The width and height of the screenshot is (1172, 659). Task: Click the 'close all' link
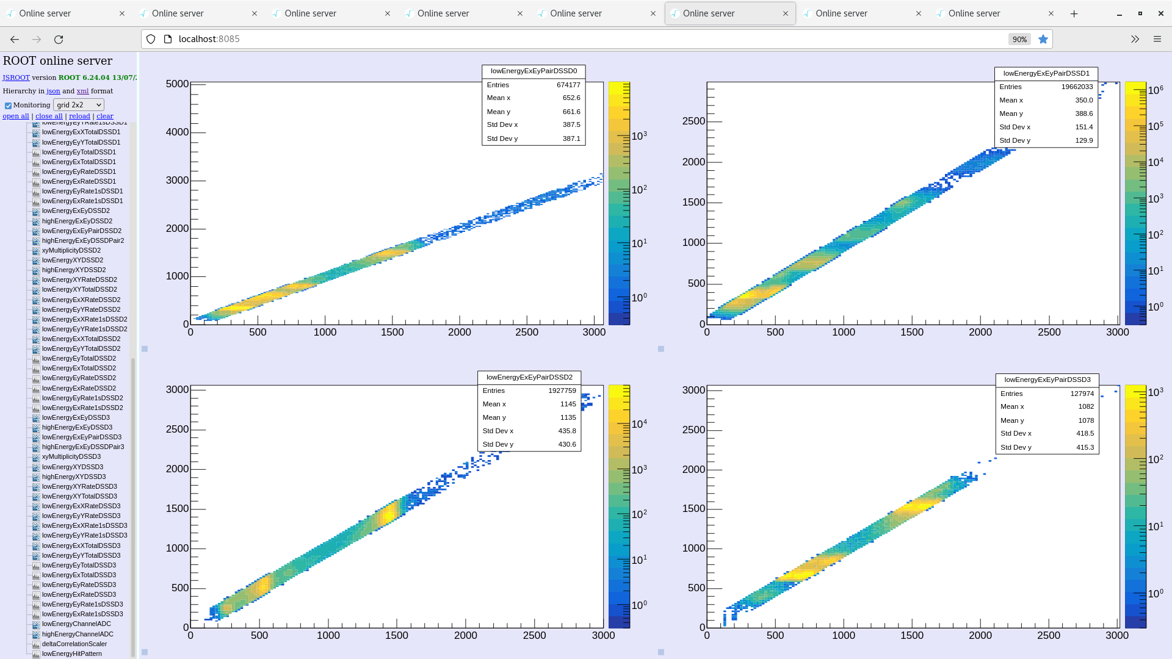tap(49, 116)
